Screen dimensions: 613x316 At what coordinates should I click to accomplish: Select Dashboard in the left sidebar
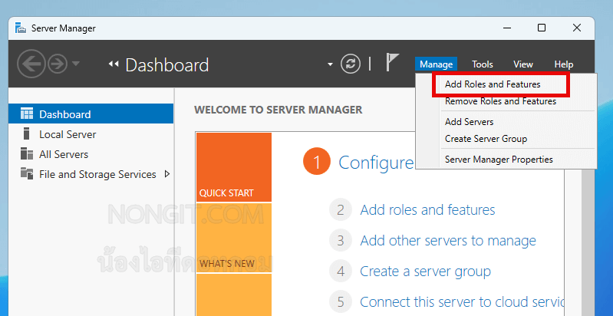coord(91,114)
